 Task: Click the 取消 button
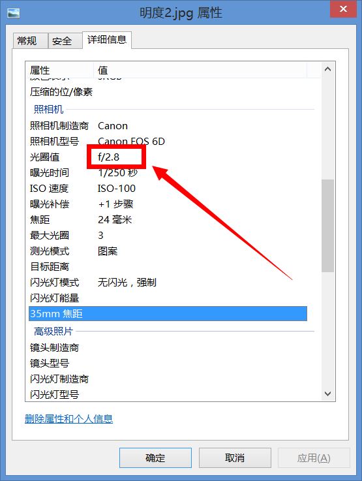[235, 458]
